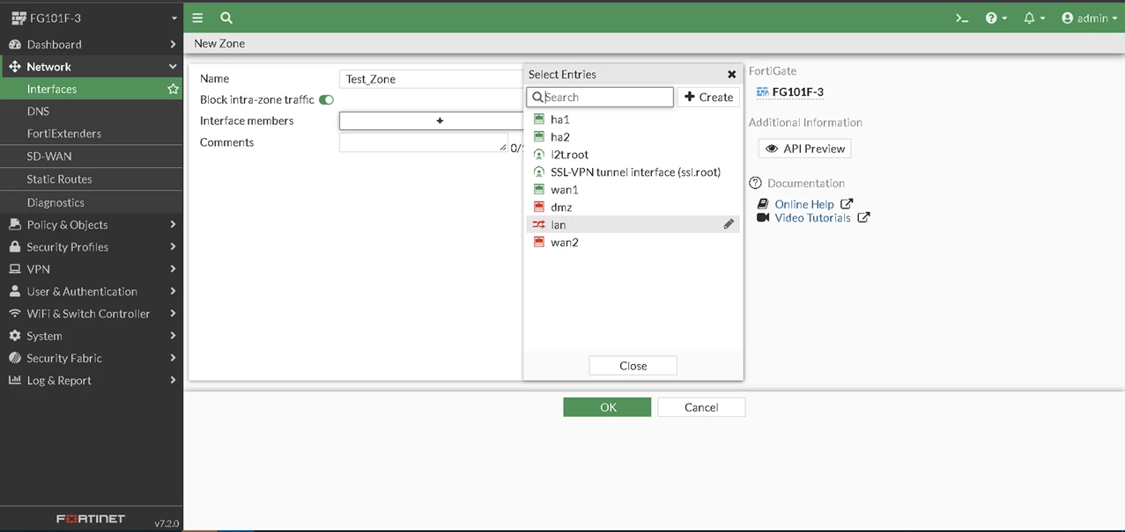Expand the User & Authentication menu
The height and width of the screenshot is (532, 1125).
click(x=92, y=291)
